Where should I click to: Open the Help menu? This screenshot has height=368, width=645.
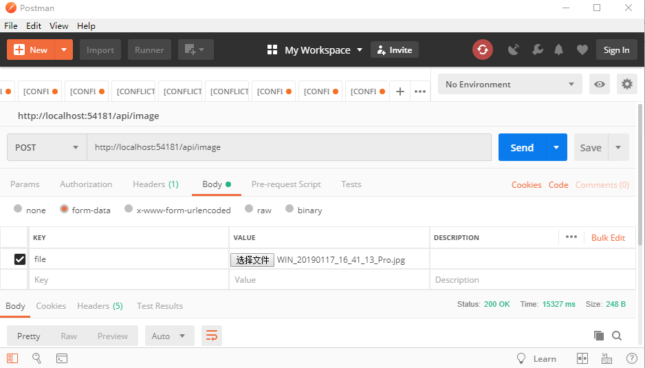click(x=86, y=26)
